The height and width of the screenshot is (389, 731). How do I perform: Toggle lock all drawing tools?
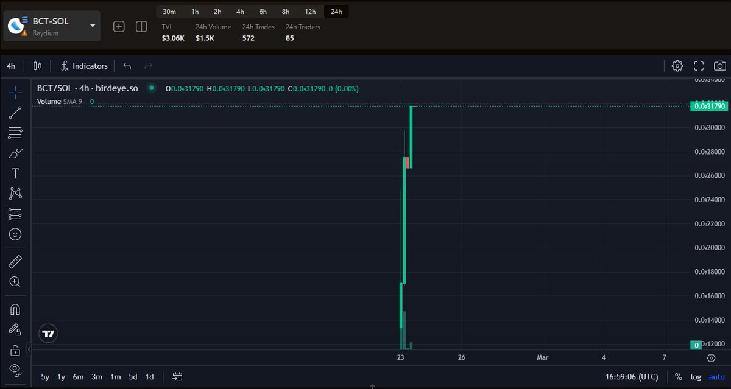click(15, 350)
